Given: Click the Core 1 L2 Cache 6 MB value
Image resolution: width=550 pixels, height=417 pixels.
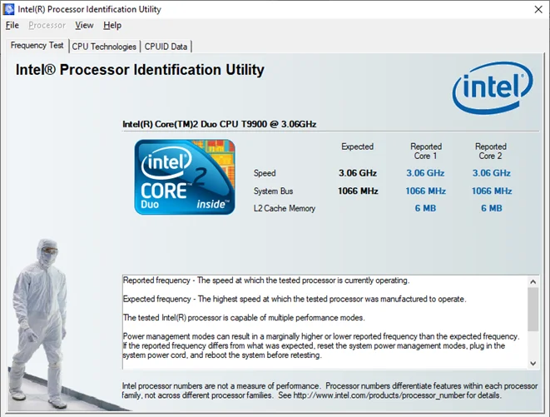Looking at the screenshot, I should (x=425, y=208).
